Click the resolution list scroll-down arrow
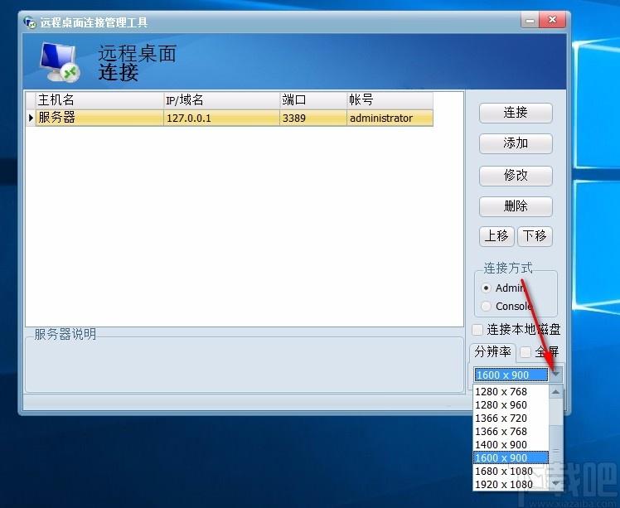This screenshot has width=620, height=508. [556, 484]
